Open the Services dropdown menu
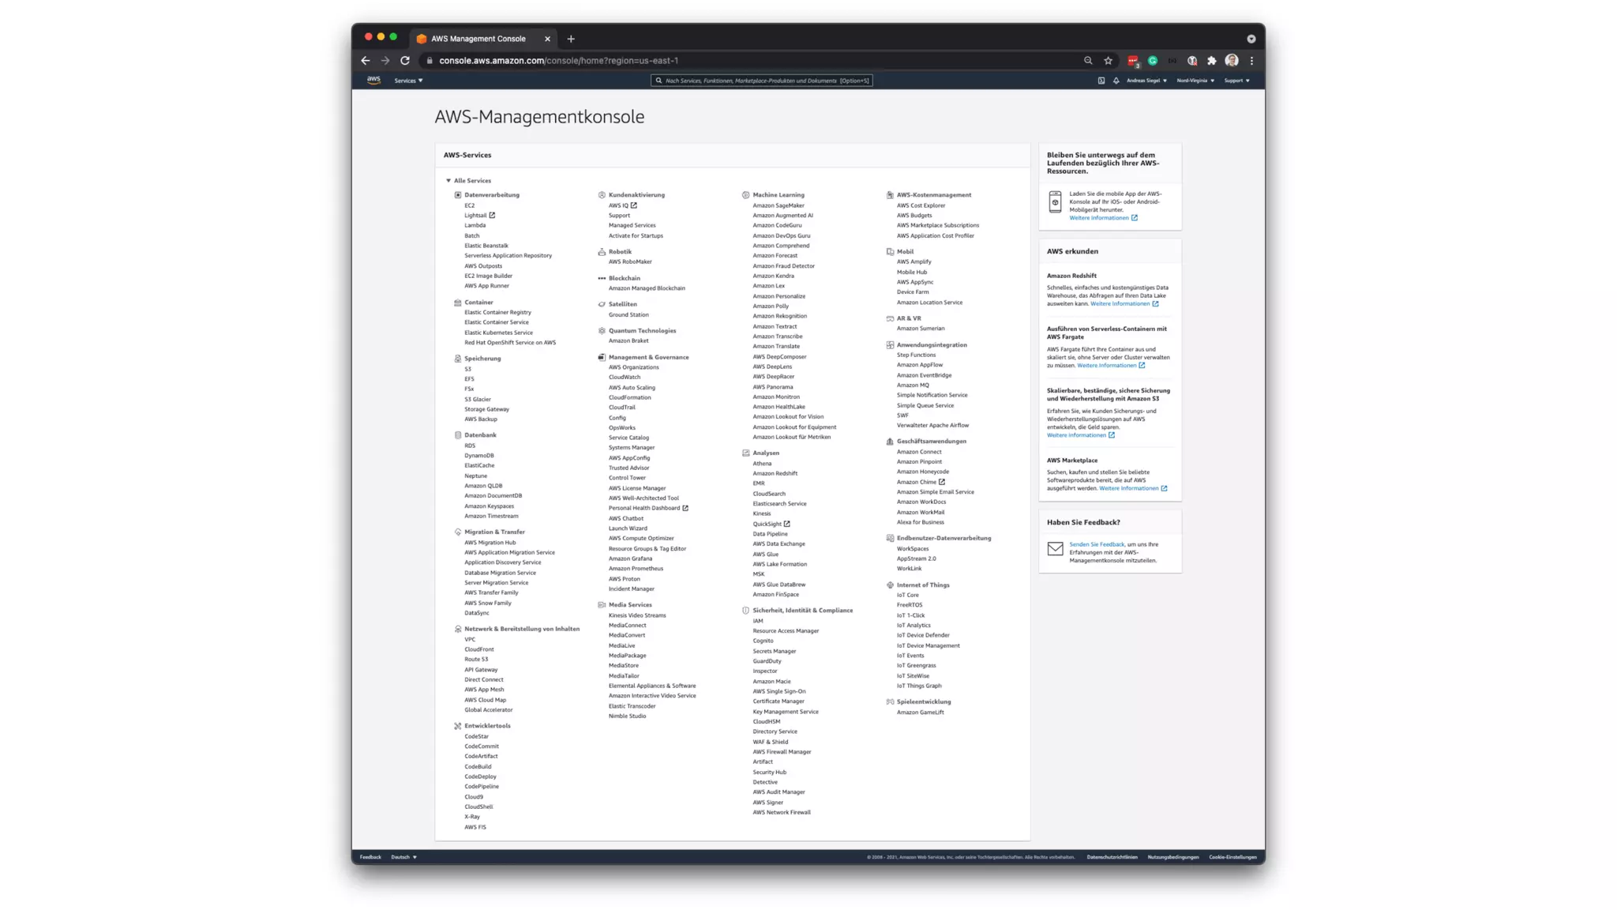This screenshot has width=1617, height=910. pos(408,81)
